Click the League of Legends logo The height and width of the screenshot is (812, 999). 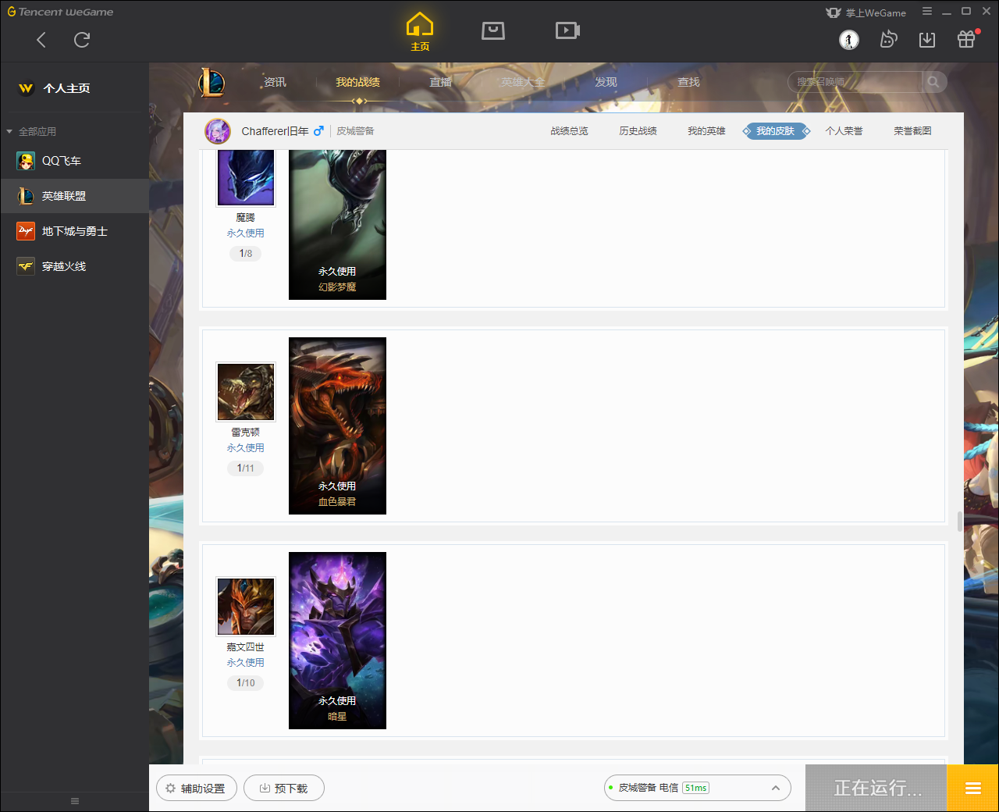click(x=212, y=82)
